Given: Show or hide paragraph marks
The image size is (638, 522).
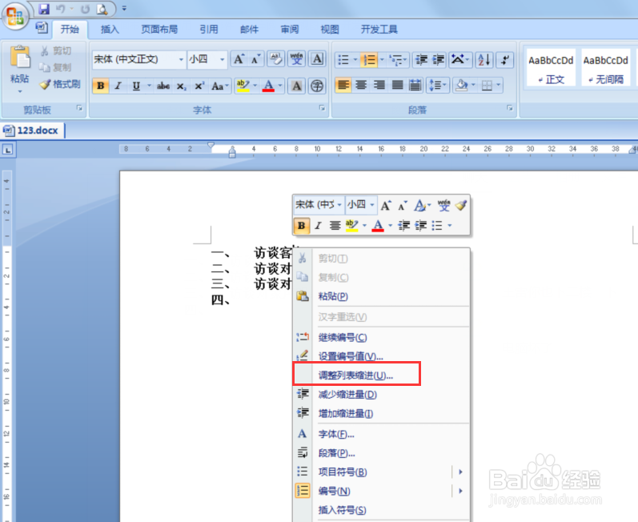Looking at the screenshot, I should (505, 60).
